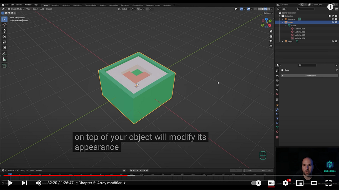Viewport: 339px width, 191px height.
Task: Toggle YouTube closed captions CC
Action: click(x=271, y=183)
